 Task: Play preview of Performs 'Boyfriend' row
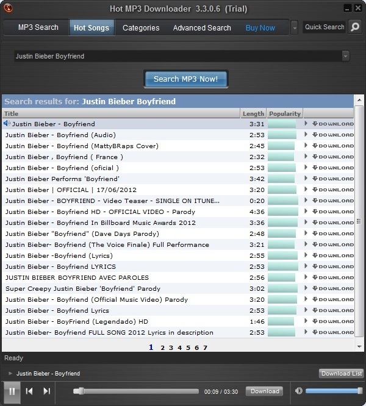tap(306, 178)
